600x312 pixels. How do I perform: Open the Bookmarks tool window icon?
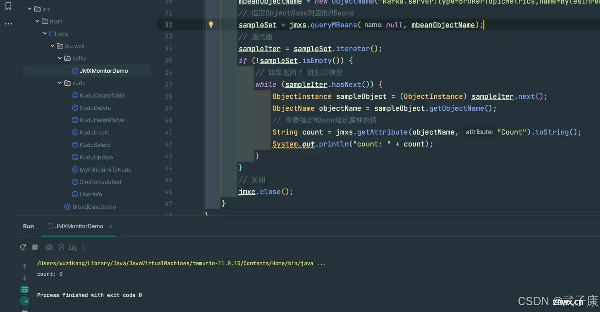click(x=8, y=6)
